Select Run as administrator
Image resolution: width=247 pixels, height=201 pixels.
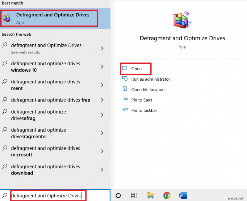[151, 79]
